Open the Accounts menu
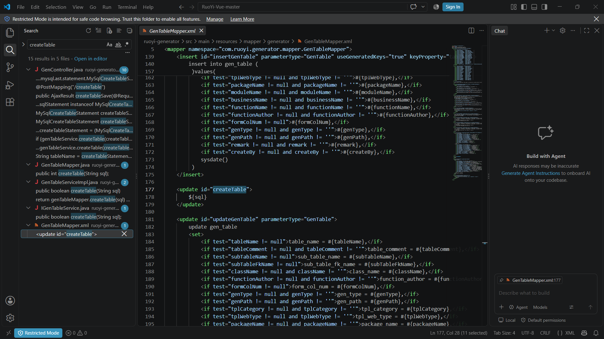 pos(10,301)
